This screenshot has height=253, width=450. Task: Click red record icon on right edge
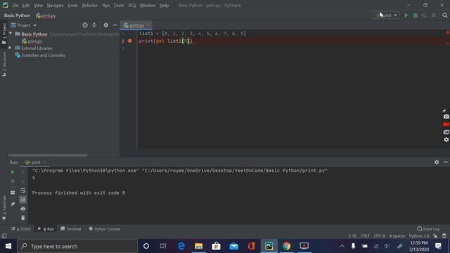(x=446, y=124)
